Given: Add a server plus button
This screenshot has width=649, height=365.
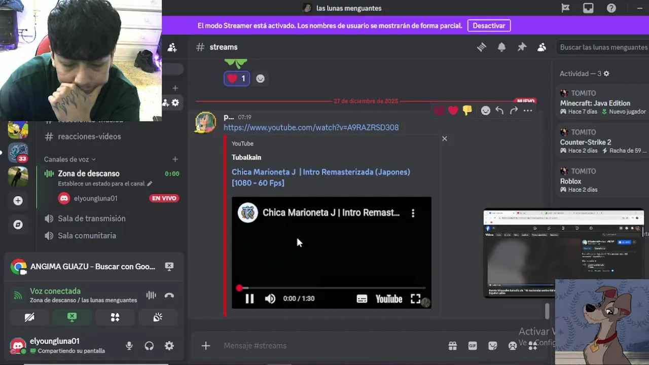Looking at the screenshot, I should (x=18, y=201).
